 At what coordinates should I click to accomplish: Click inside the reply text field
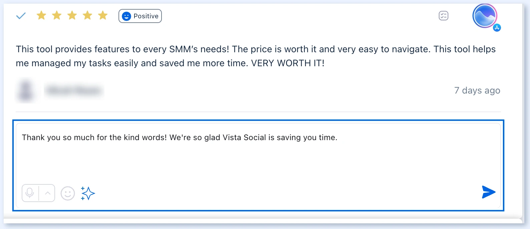(x=258, y=153)
